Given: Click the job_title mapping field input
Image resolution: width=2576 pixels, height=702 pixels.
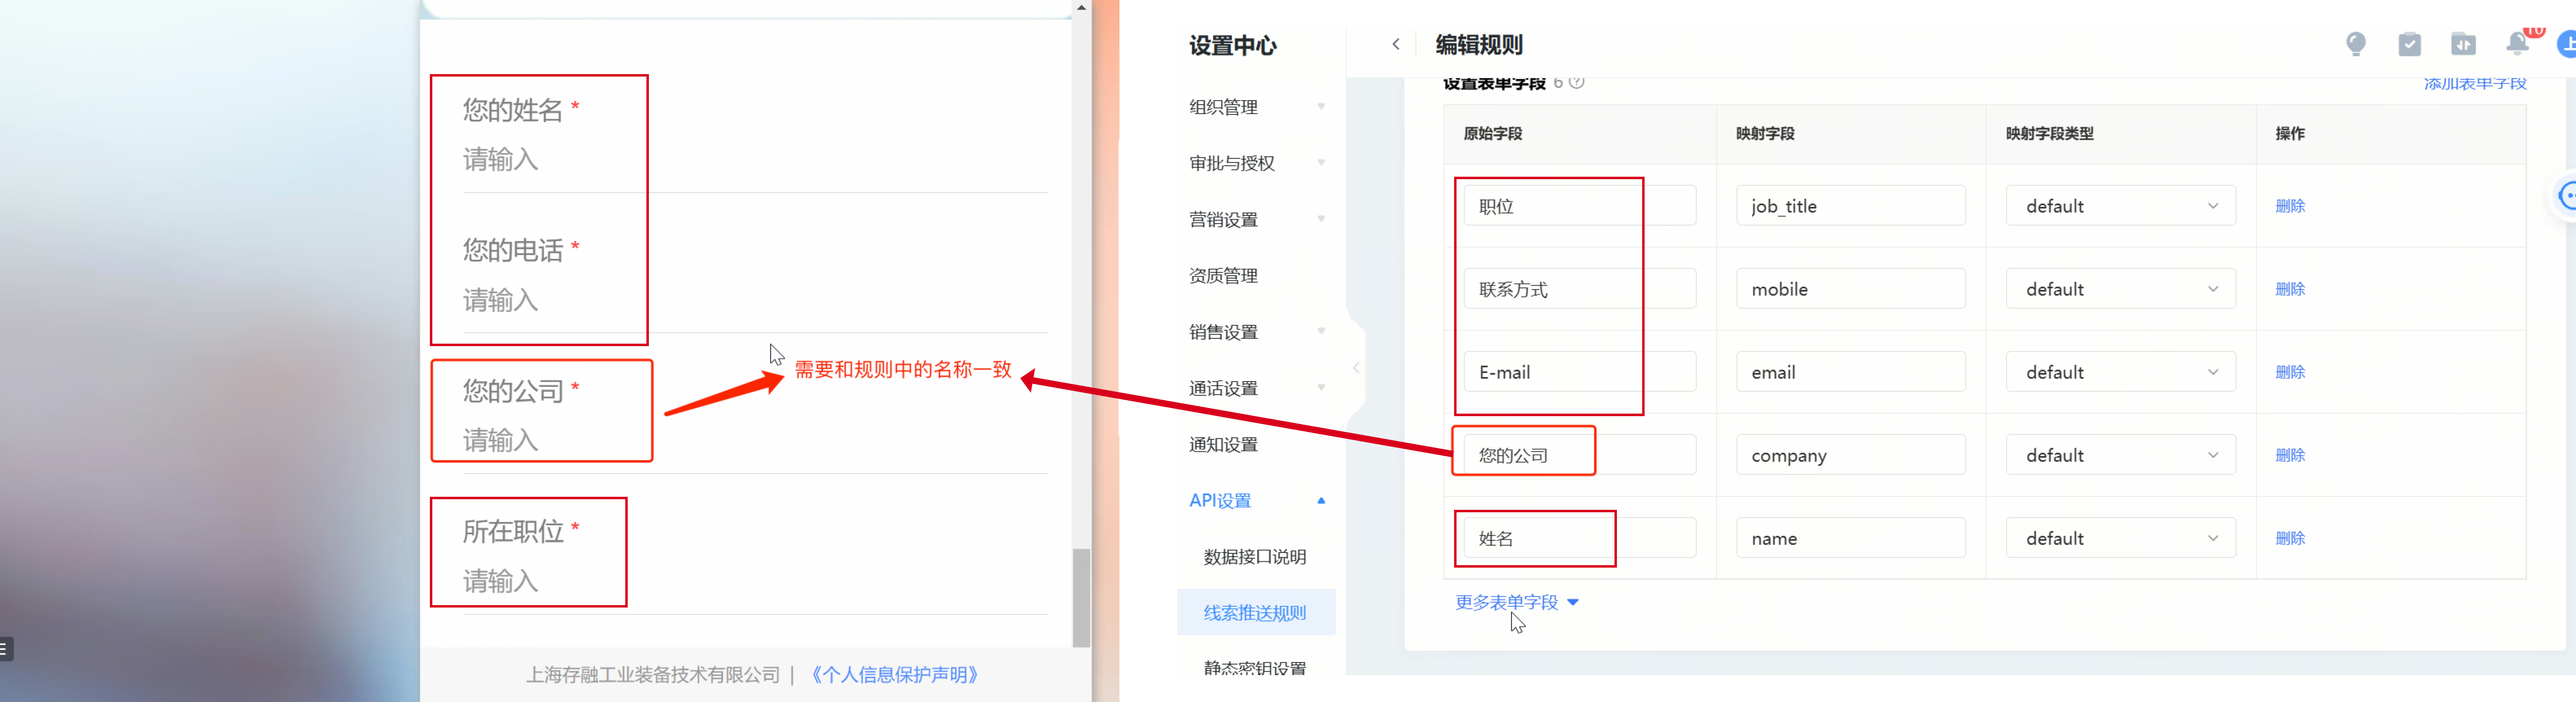Looking at the screenshot, I should click(x=1851, y=206).
